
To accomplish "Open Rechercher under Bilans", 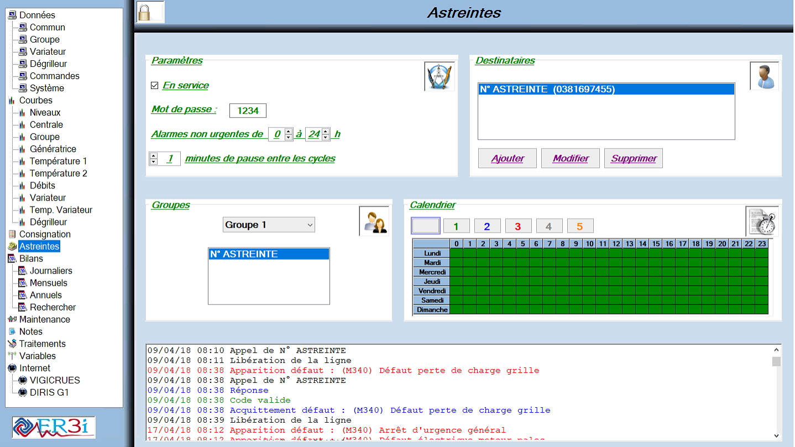I will [53, 307].
